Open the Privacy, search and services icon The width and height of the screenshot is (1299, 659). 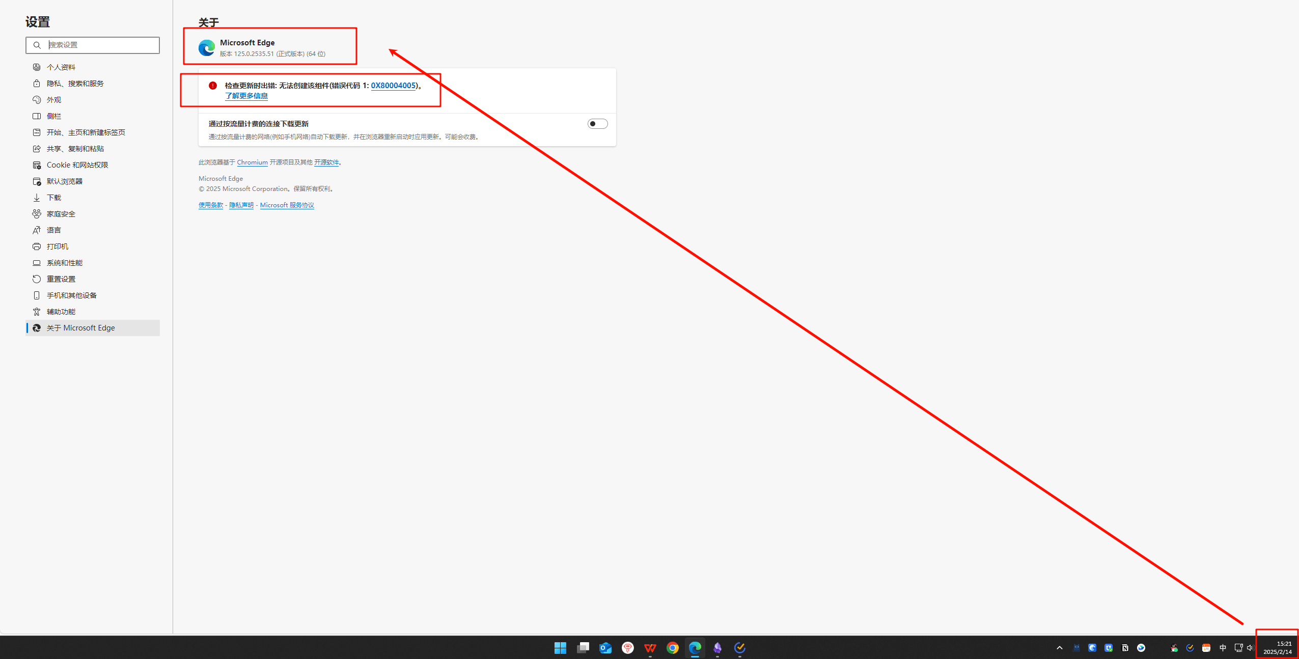(x=37, y=84)
